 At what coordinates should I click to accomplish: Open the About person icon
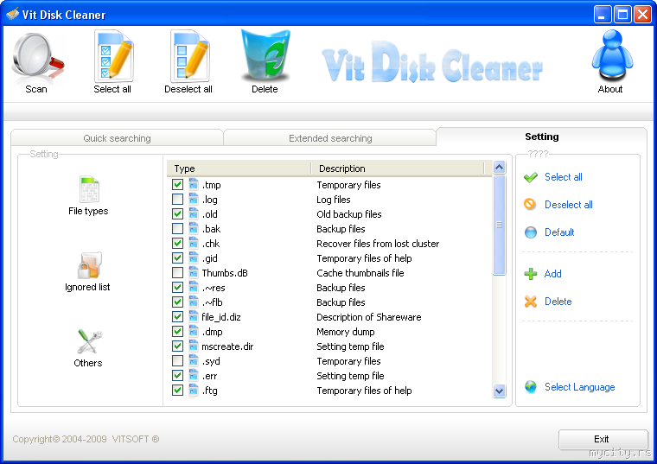[x=612, y=55]
